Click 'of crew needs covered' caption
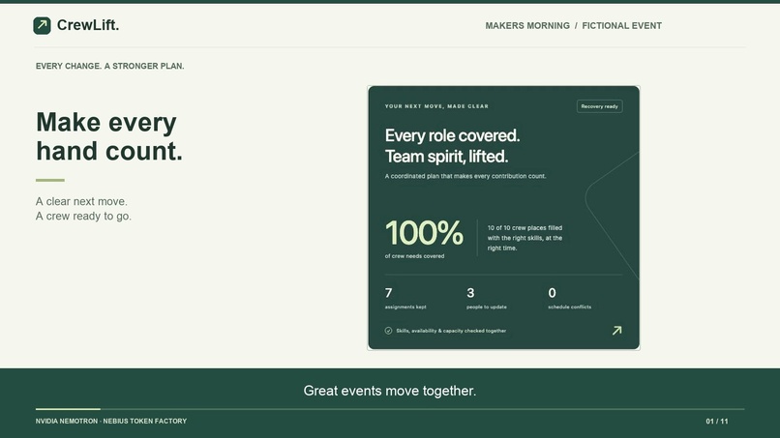 pos(414,256)
